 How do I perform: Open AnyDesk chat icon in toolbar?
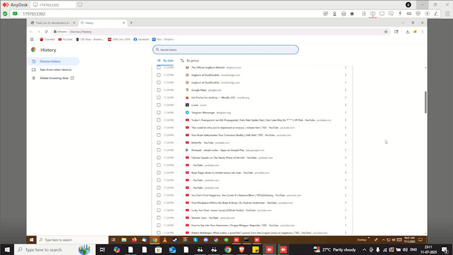click(x=391, y=14)
